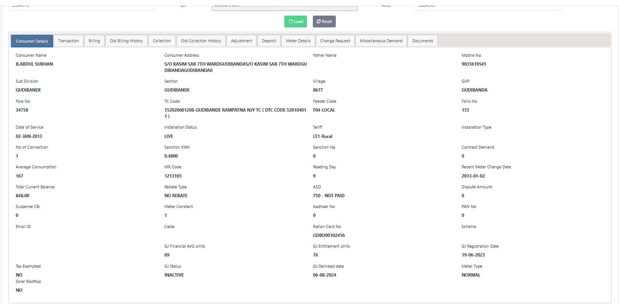View the Documents tab

point(423,41)
